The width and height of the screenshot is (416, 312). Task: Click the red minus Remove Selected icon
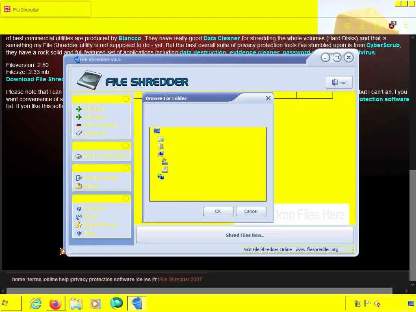[x=79, y=125]
